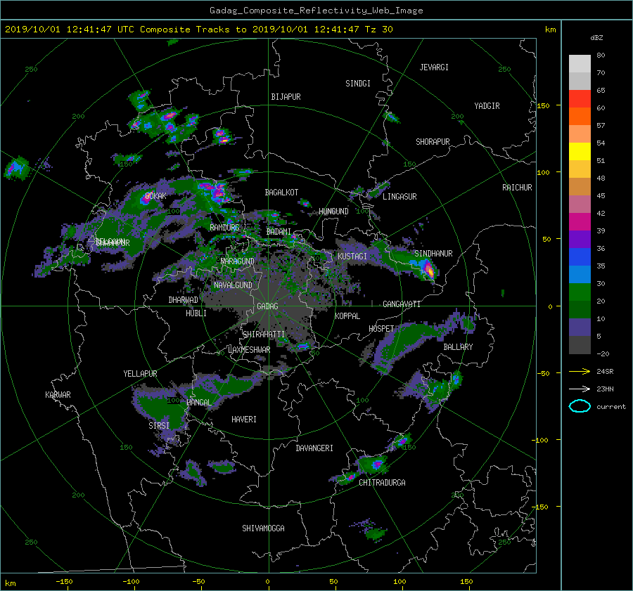The image size is (633, 591).
Task: Click the HANGAL city label
Action: (x=199, y=403)
